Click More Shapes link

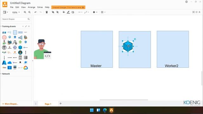click(10, 104)
